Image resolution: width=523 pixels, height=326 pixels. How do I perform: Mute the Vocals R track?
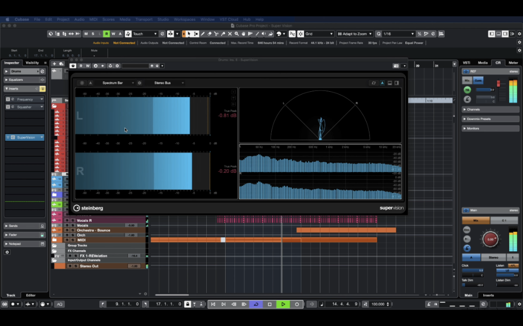(x=67, y=220)
